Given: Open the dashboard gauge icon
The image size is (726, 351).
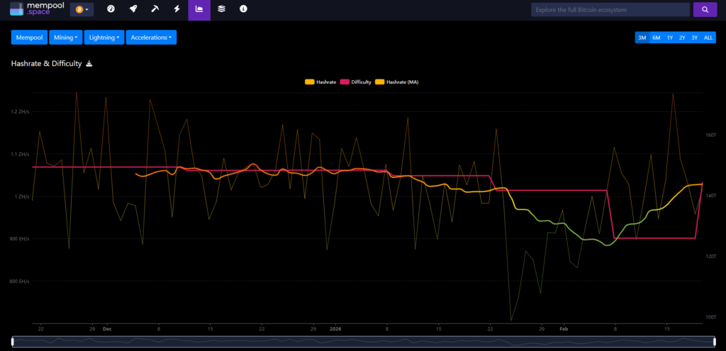Looking at the screenshot, I should [111, 9].
